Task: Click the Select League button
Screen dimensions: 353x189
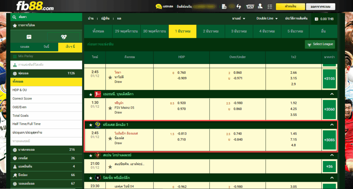Action: (x=320, y=44)
